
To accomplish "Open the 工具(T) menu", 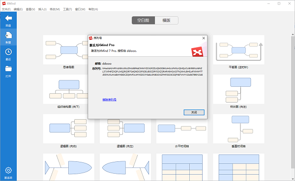I will point(67,9).
